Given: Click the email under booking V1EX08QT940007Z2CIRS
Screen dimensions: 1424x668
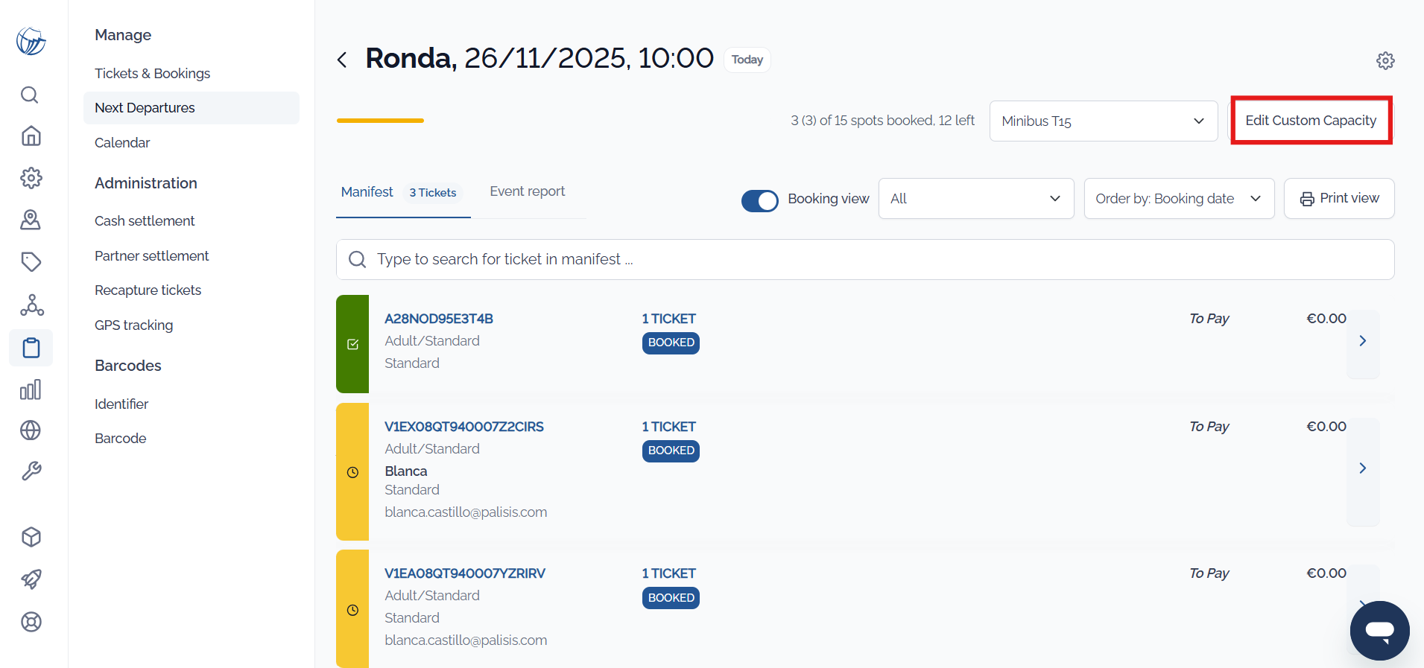Looking at the screenshot, I should pyautogui.click(x=466, y=512).
